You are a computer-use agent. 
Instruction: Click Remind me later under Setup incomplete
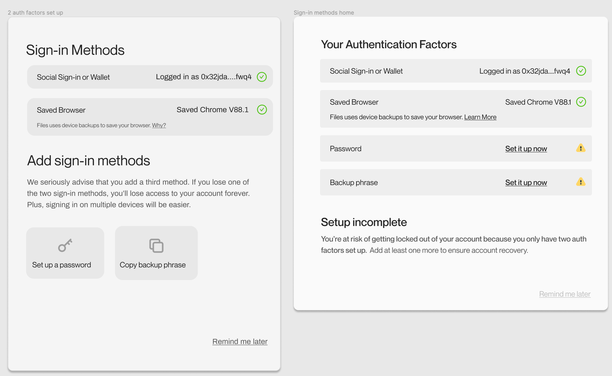[565, 294]
